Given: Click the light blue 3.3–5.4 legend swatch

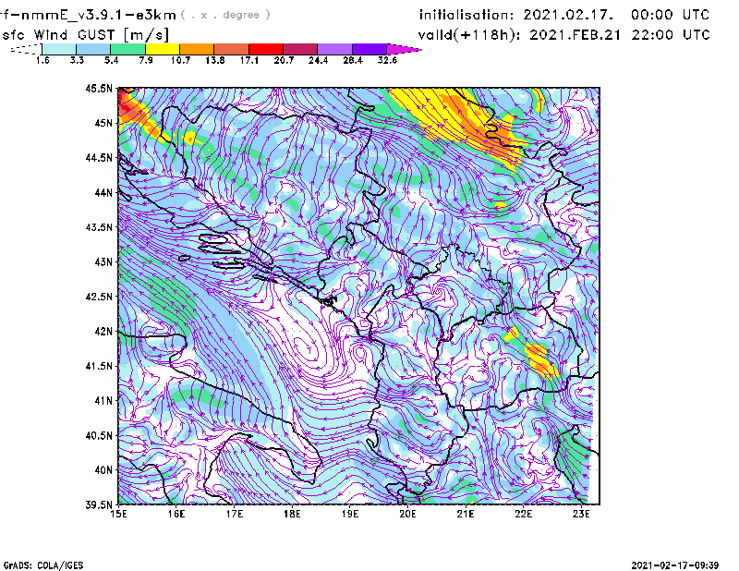Looking at the screenshot, I should [x=93, y=49].
